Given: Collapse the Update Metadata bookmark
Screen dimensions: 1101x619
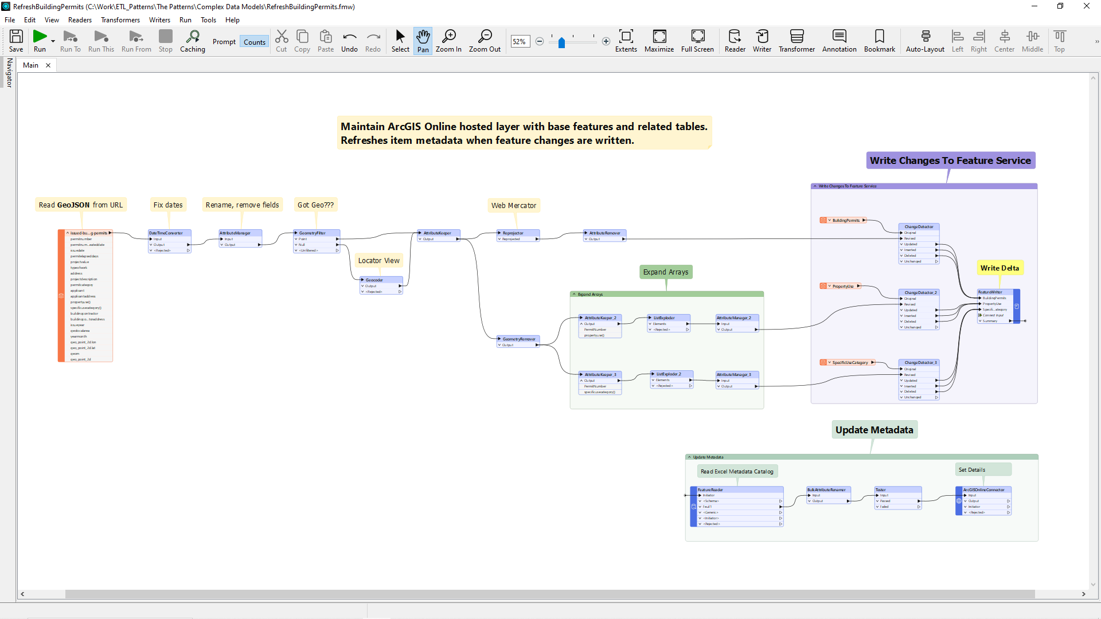Looking at the screenshot, I should 689,457.
